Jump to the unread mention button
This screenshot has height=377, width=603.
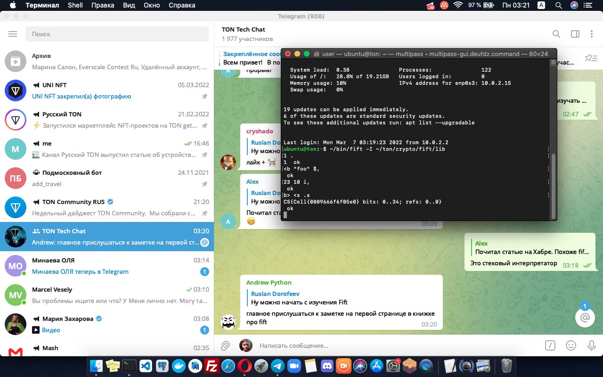click(585, 318)
